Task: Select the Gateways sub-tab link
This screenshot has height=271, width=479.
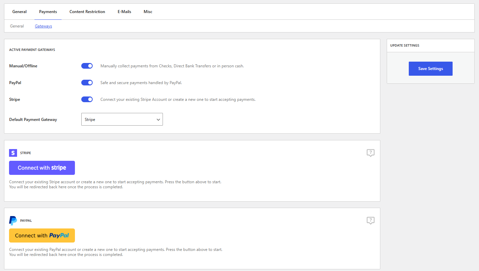Action: [x=43, y=26]
